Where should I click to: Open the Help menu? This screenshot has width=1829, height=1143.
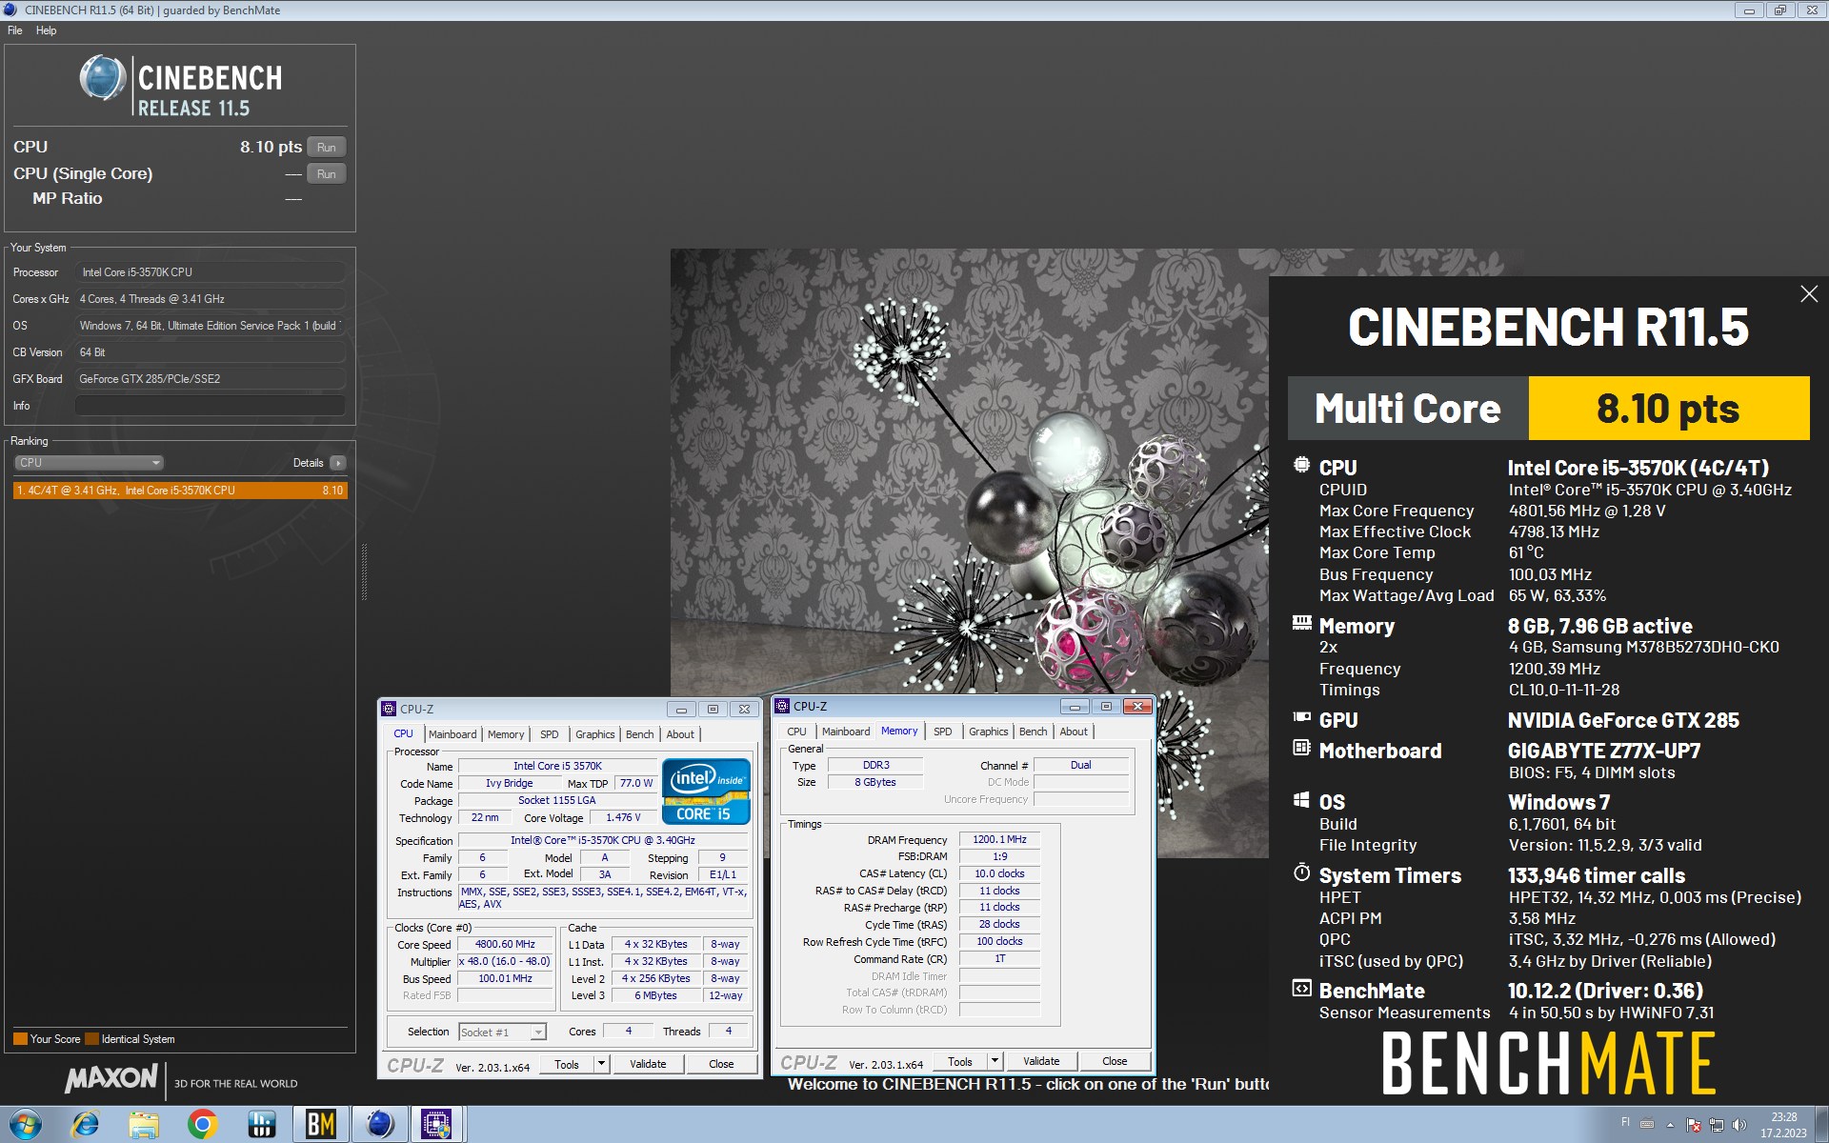tap(46, 30)
